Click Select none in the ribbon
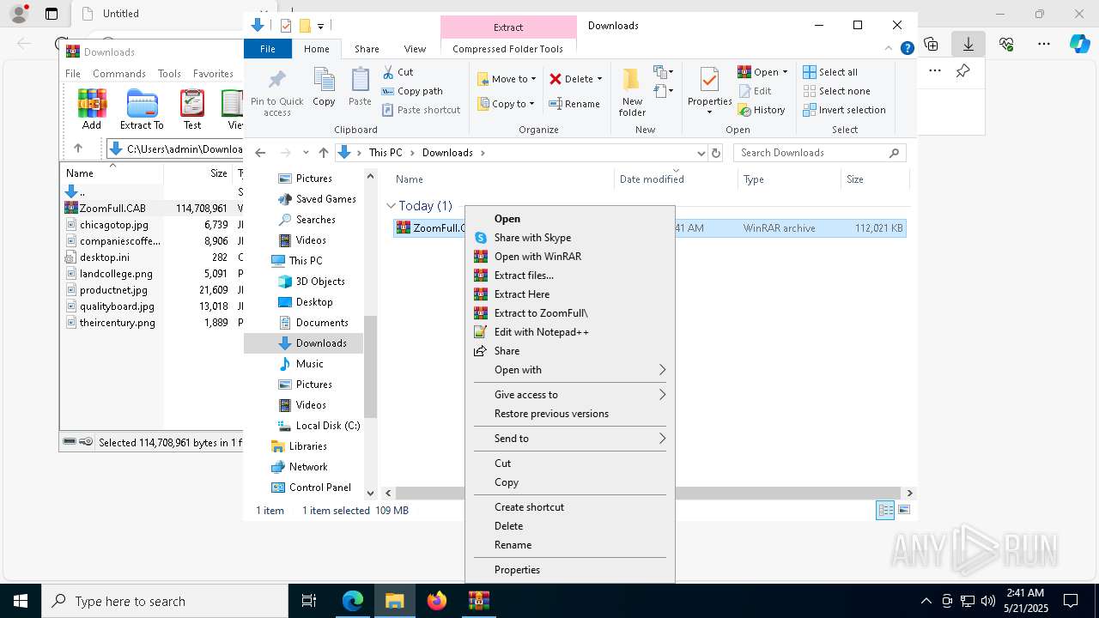 pos(836,91)
